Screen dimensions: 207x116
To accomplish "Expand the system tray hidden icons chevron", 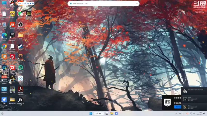I will [176, 113].
